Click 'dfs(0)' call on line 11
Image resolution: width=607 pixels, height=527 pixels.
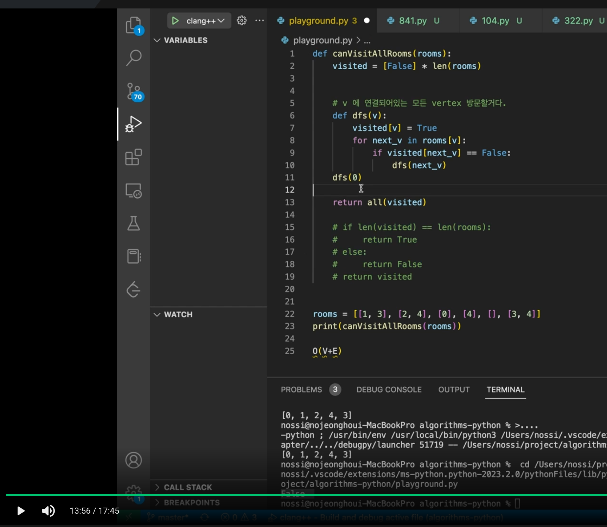point(347,178)
